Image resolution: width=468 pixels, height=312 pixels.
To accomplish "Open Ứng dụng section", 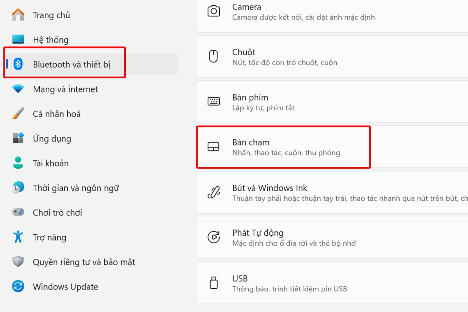I will (x=52, y=138).
